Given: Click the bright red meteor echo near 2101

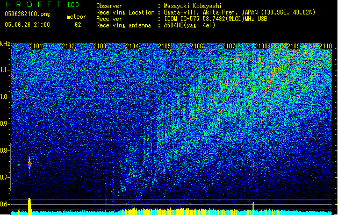Looking at the screenshot, I should [x=30, y=164].
